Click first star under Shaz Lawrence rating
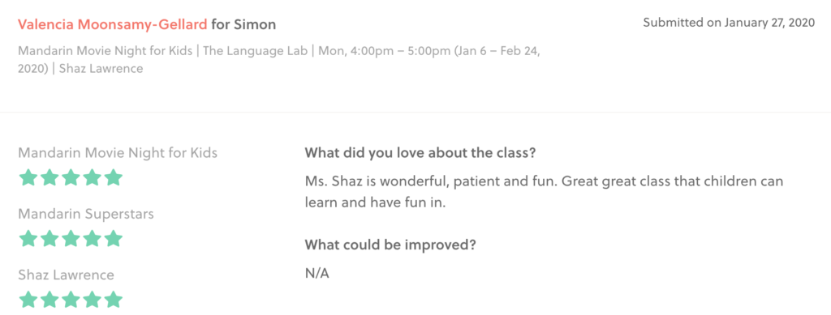831x315 pixels. click(x=28, y=300)
